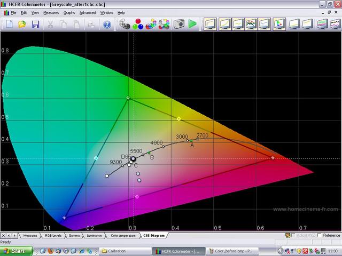Click the "2700" temperature label on curve
Viewport: 342px width, 256px height.
click(203, 135)
